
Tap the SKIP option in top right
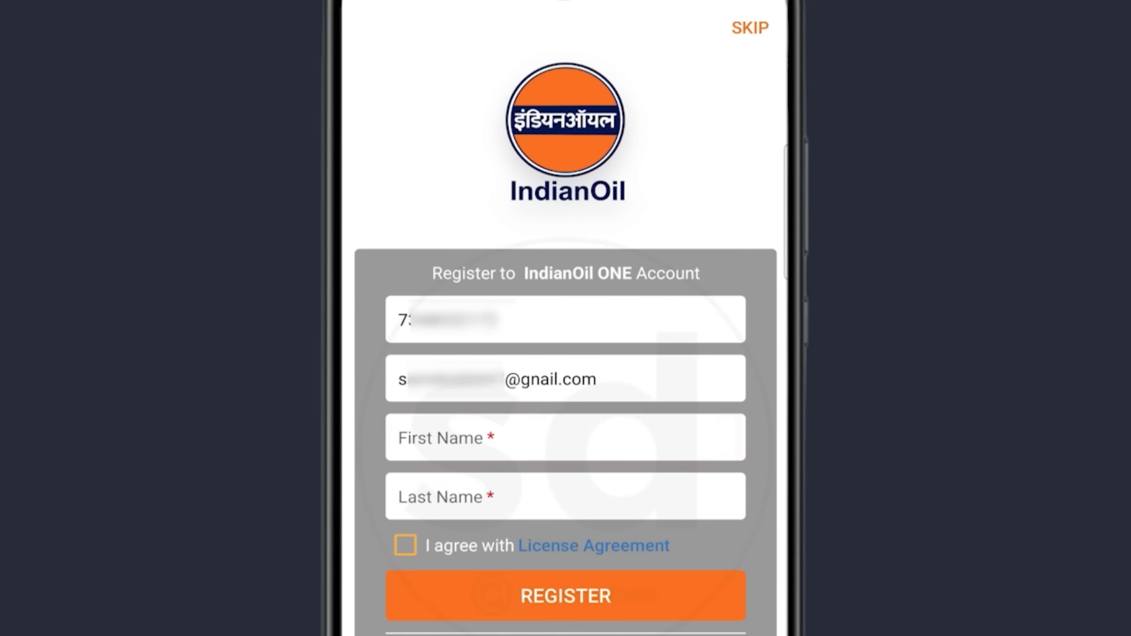750,27
